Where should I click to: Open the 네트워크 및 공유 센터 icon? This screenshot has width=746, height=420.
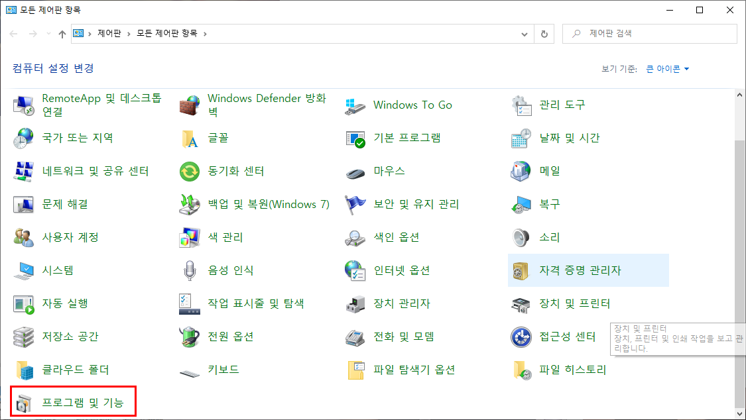tap(23, 171)
